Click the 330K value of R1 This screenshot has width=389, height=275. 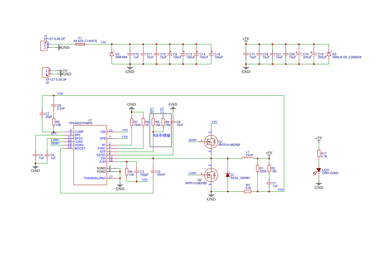pos(263,171)
